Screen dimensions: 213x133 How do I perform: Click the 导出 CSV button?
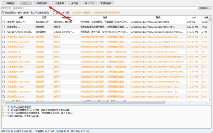click(89, 3)
